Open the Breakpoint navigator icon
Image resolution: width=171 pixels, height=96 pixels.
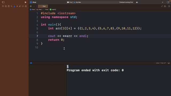23,6
